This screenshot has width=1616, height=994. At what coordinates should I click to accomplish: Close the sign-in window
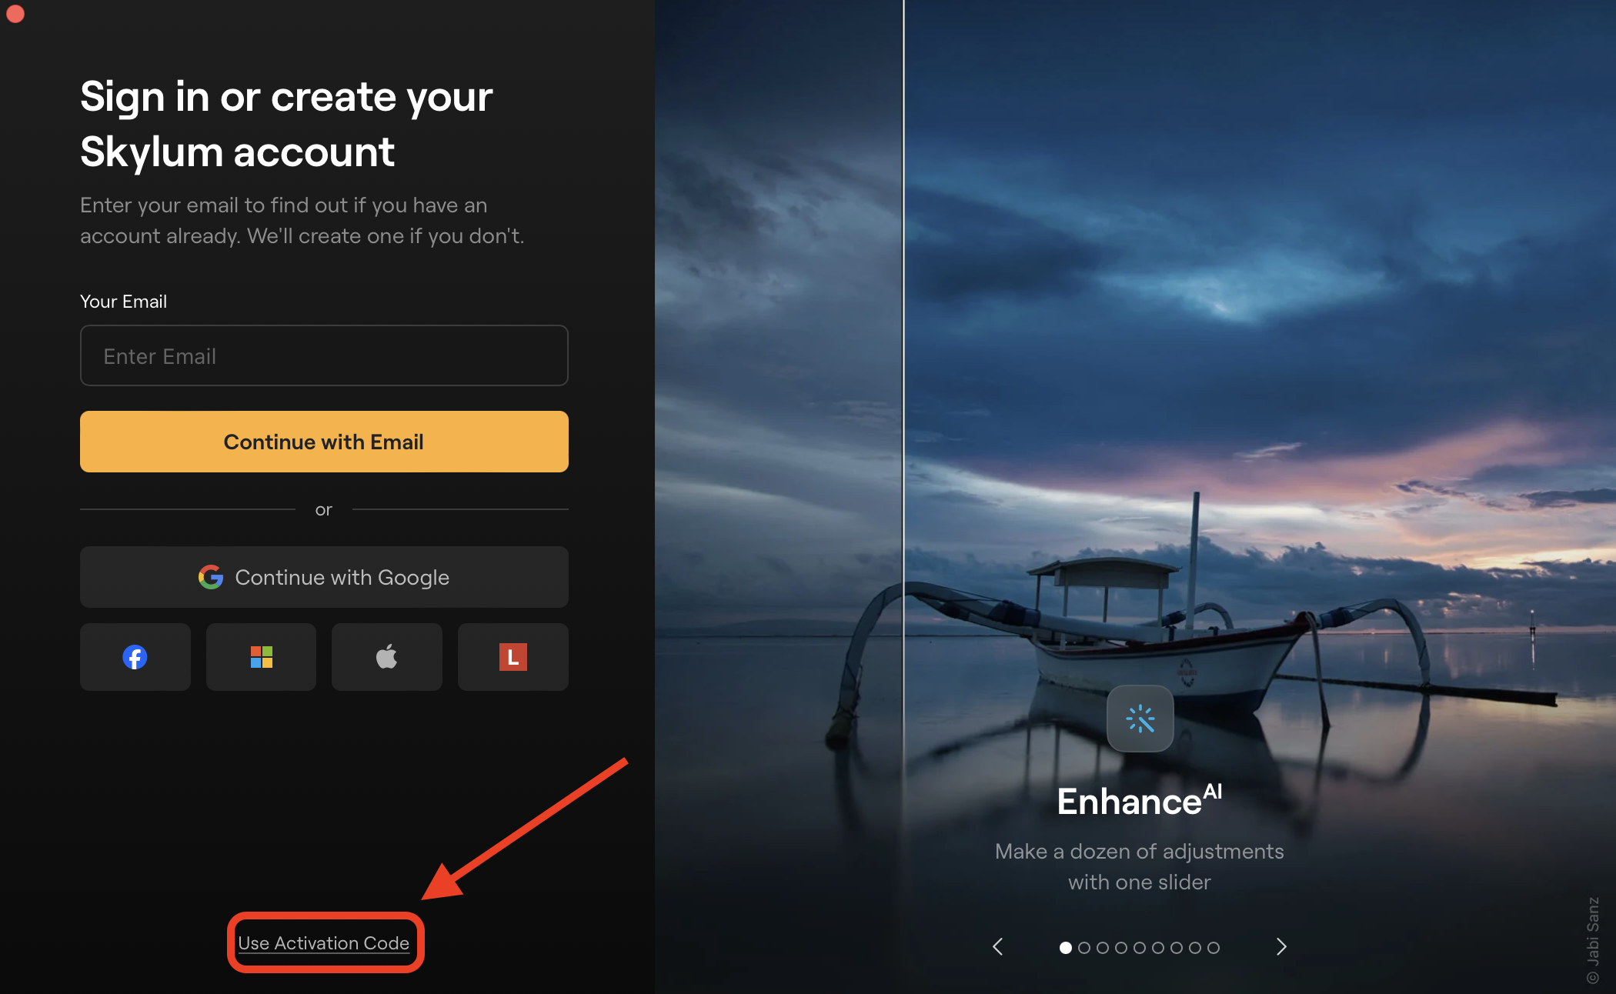pyautogui.click(x=15, y=14)
